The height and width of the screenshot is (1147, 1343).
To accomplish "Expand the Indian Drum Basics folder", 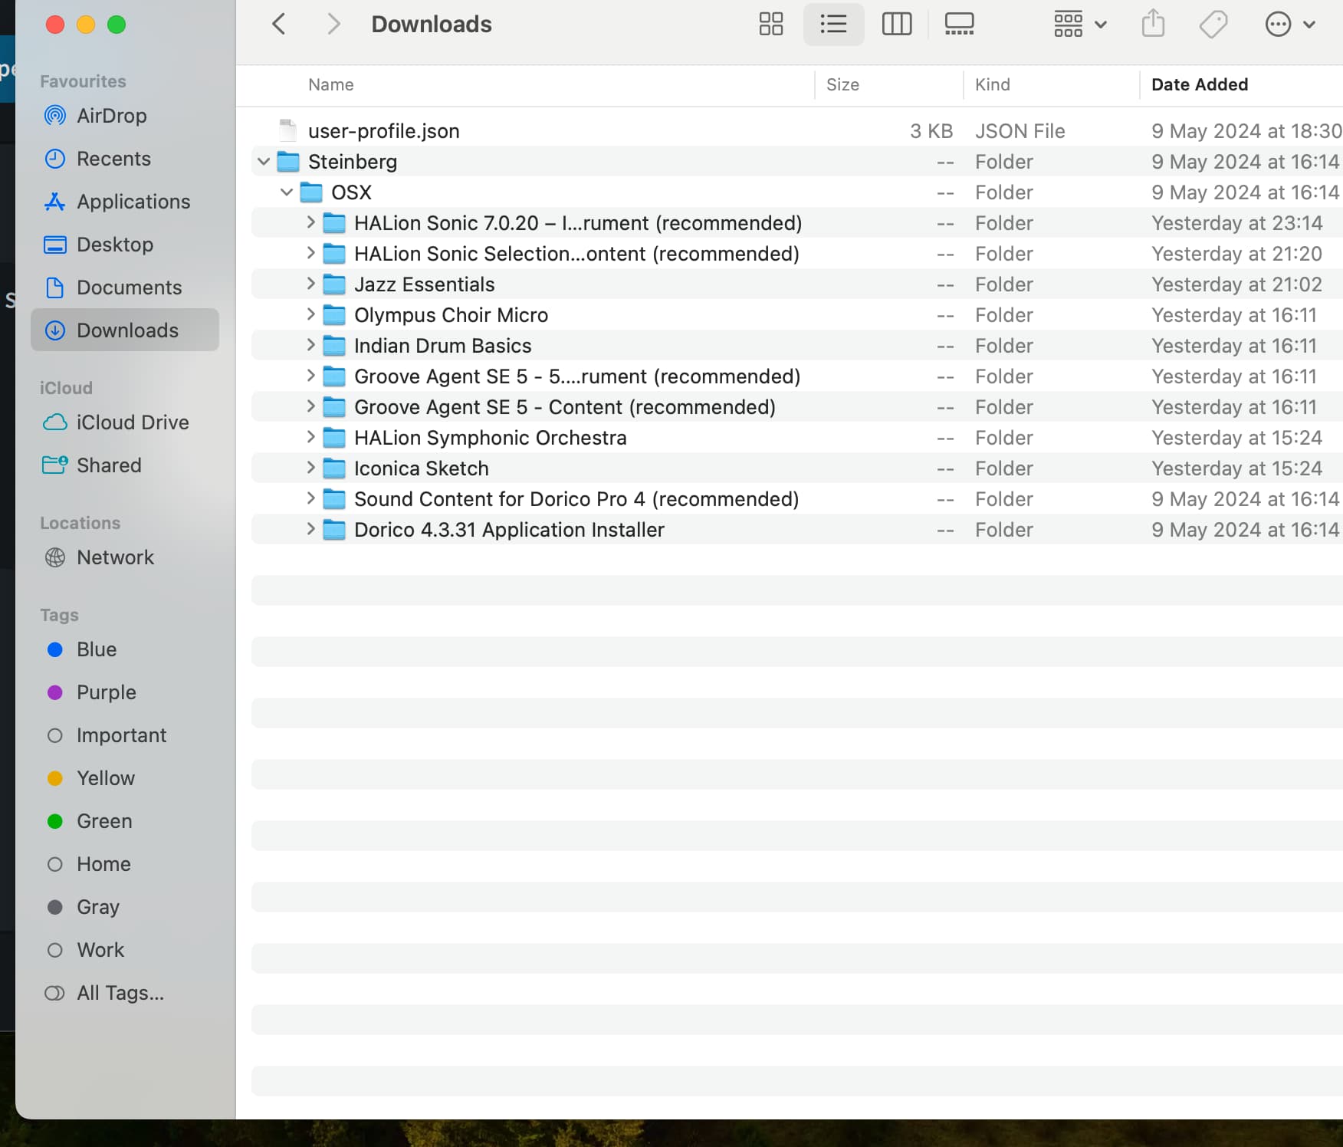I will click(310, 346).
